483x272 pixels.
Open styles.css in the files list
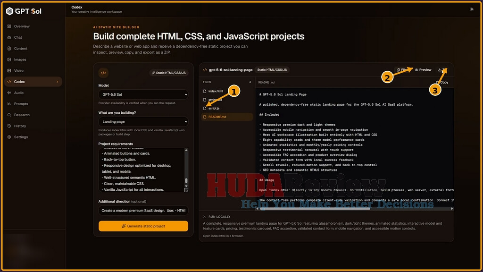tap(227, 100)
